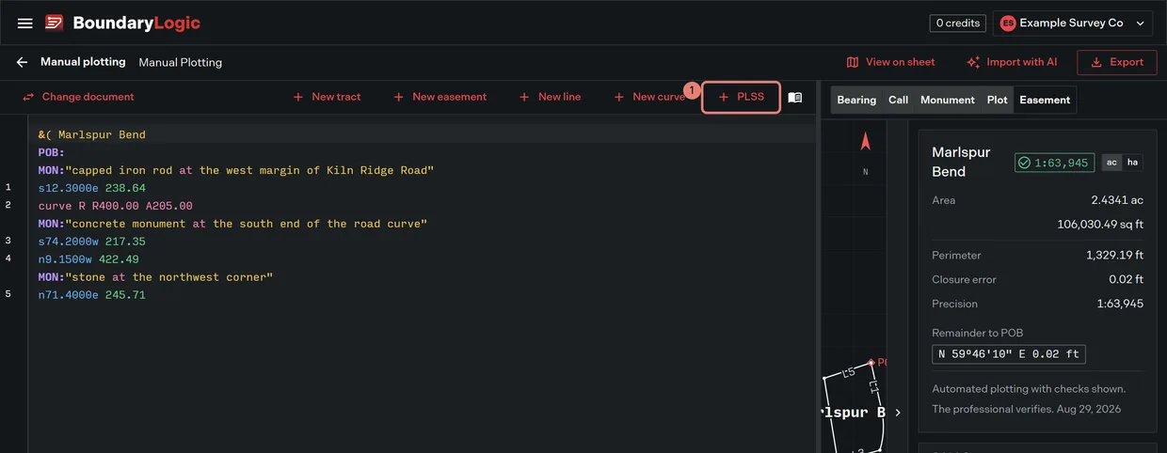Viewport: 1167px width, 453px height.
Task: Add a New curve
Action: point(648,97)
